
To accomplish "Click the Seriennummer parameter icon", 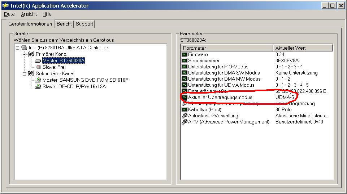I will point(185,60).
